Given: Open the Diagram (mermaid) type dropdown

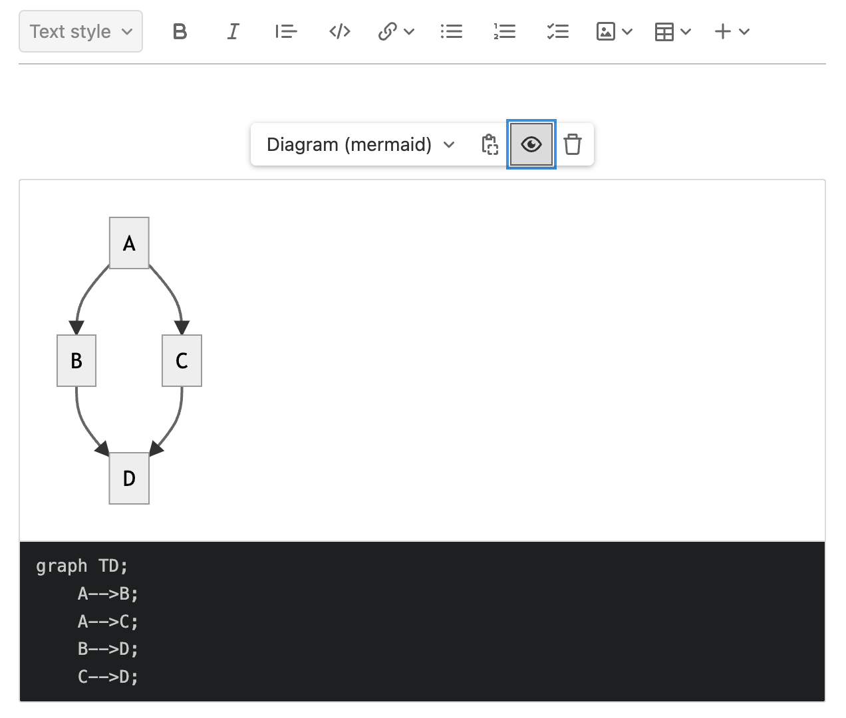Looking at the screenshot, I should pos(359,144).
